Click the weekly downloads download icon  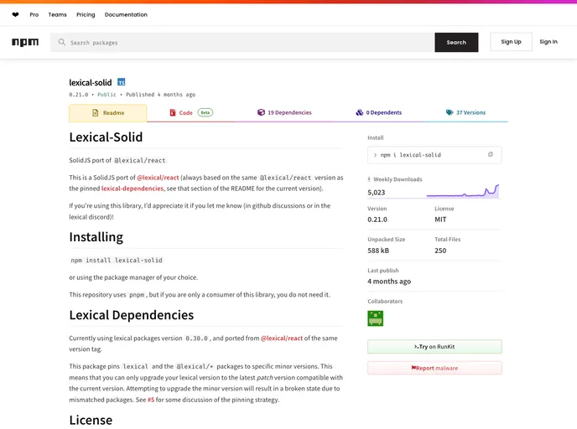click(369, 179)
